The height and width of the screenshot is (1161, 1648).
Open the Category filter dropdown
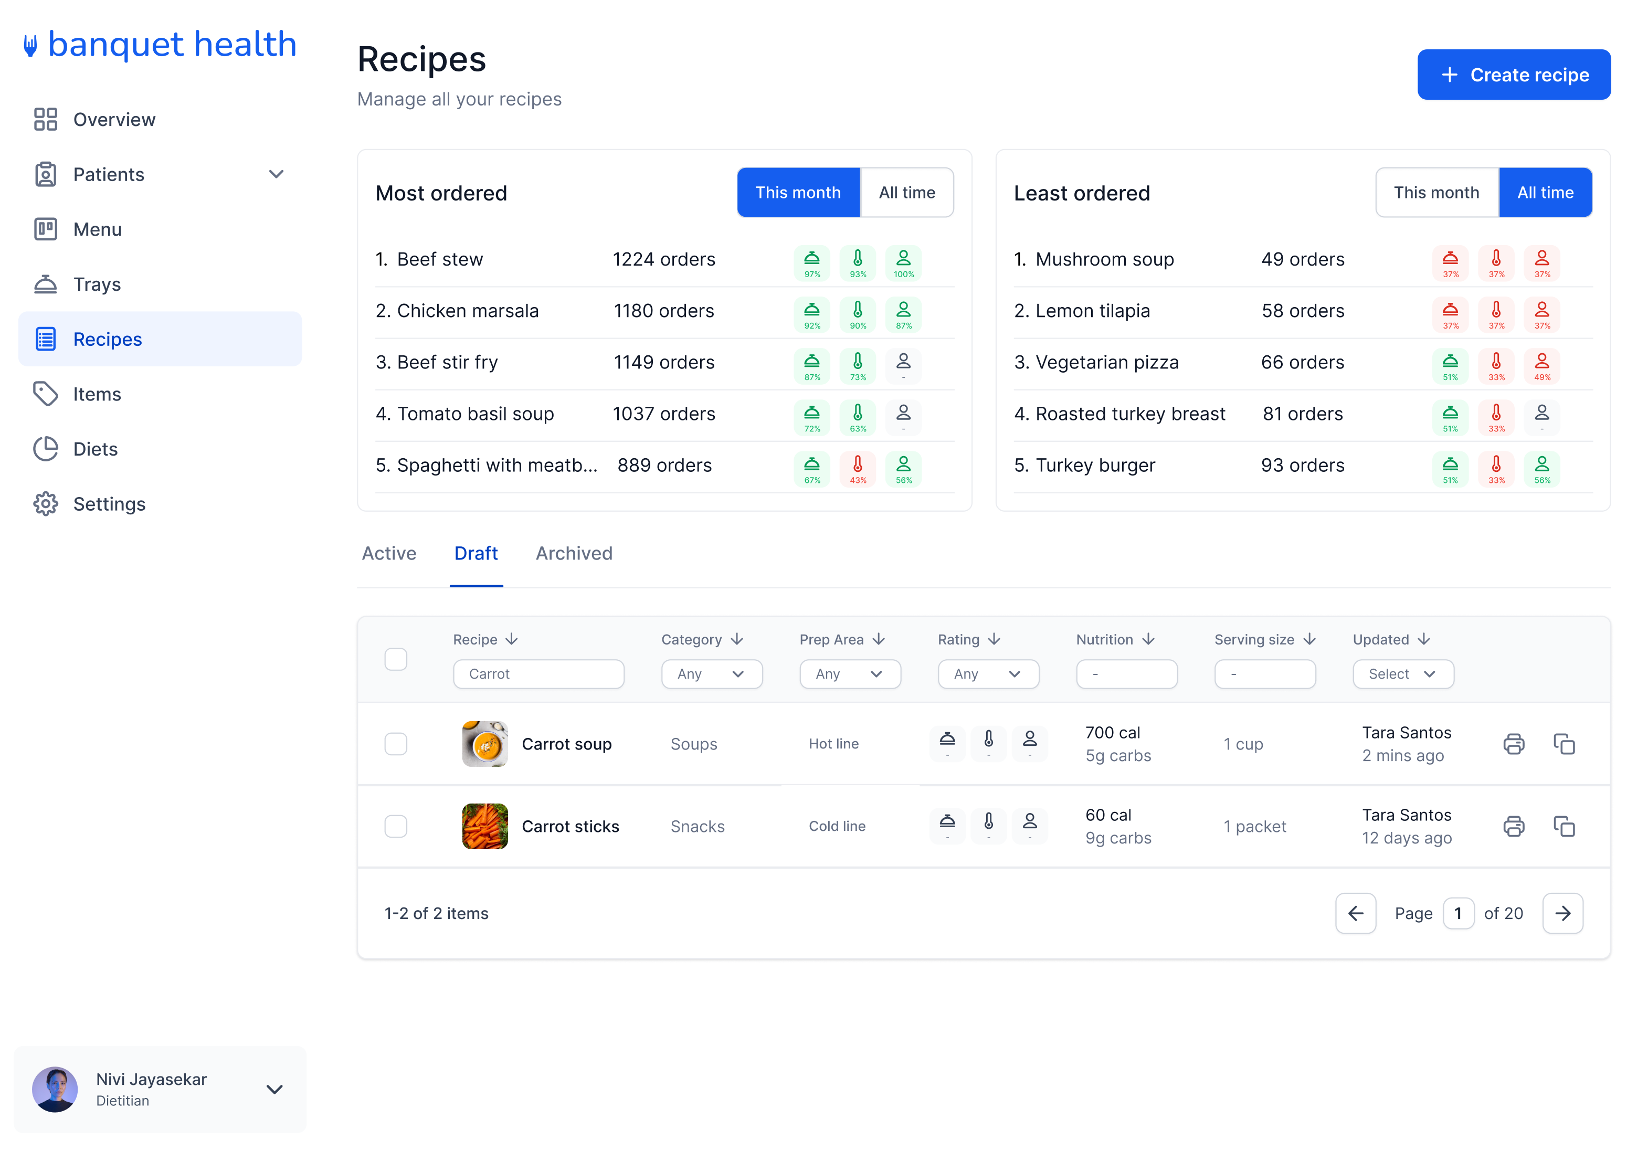click(x=711, y=673)
